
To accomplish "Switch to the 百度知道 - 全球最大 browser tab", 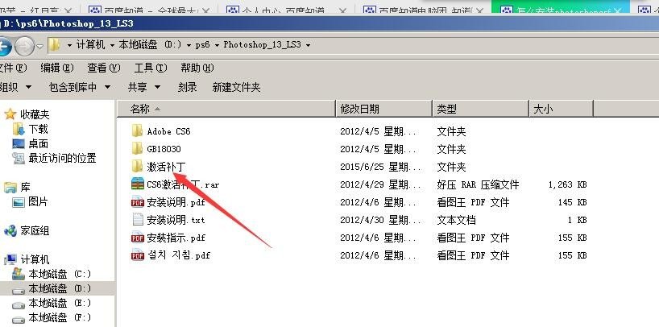I will tap(150, 10).
